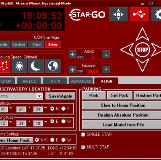
Task: Click the down arrow slew button
Action: tap(142, 65)
